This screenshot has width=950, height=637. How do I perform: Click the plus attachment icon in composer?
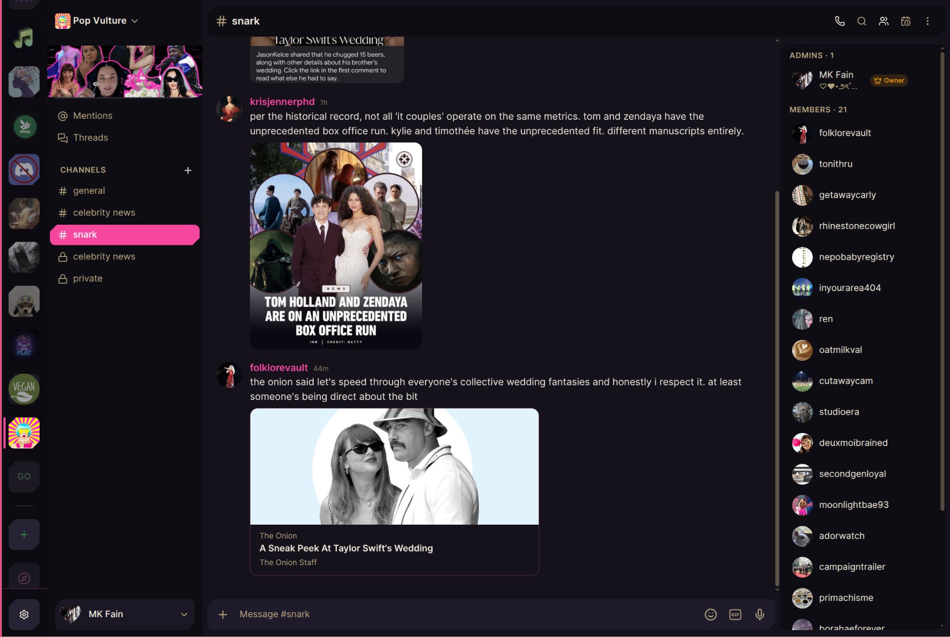[x=223, y=614]
